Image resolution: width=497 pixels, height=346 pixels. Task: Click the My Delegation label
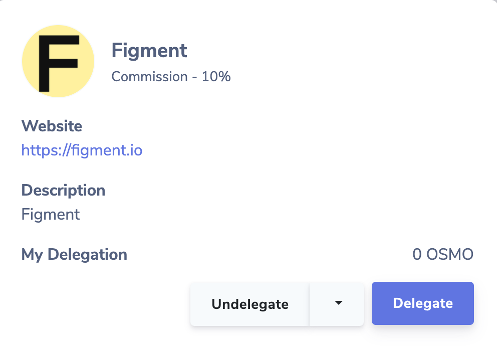point(74,254)
